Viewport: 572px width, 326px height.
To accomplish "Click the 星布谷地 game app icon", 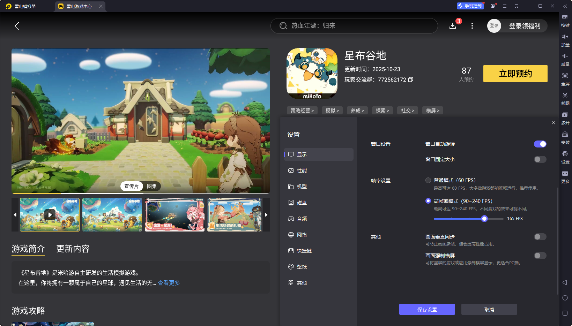I will 312,74.
